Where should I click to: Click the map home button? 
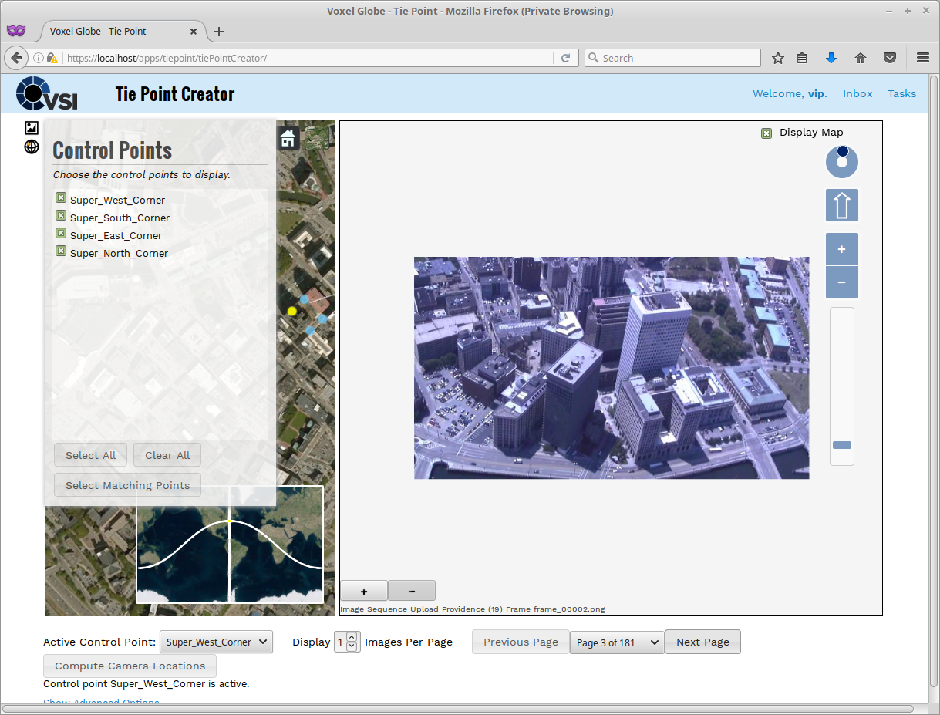tap(288, 139)
